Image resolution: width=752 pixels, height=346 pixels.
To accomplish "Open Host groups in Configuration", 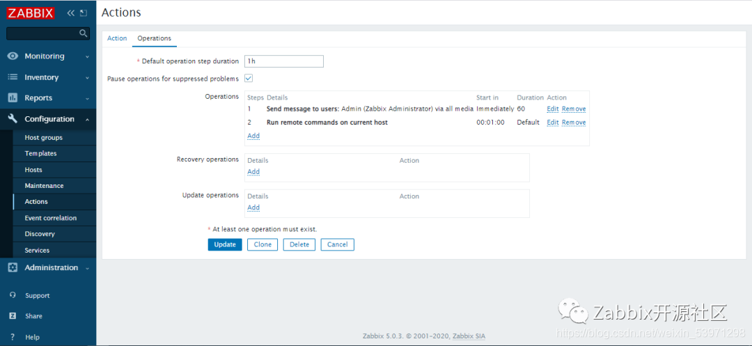I will tap(44, 138).
